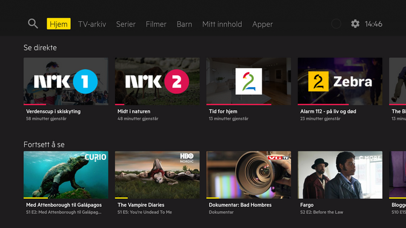Click the VGTV provider badge
This screenshot has width=406, height=228.
(278, 157)
